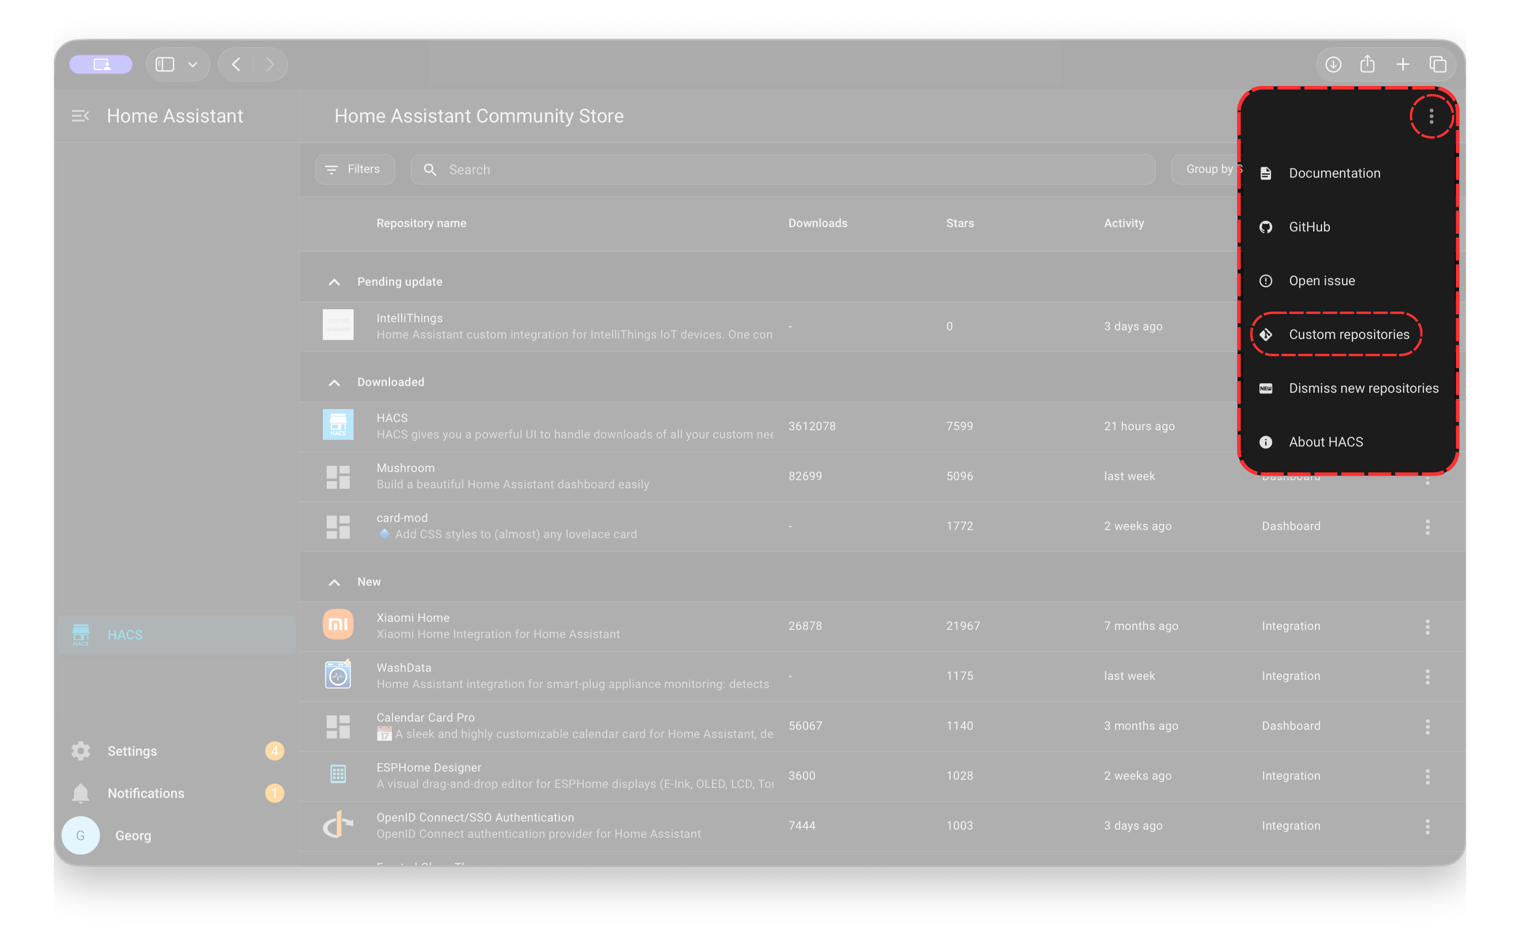This screenshot has width=1520, height=940.
Task: Click the purple screen-sharing indicator pill
Action: coord(101,64)
